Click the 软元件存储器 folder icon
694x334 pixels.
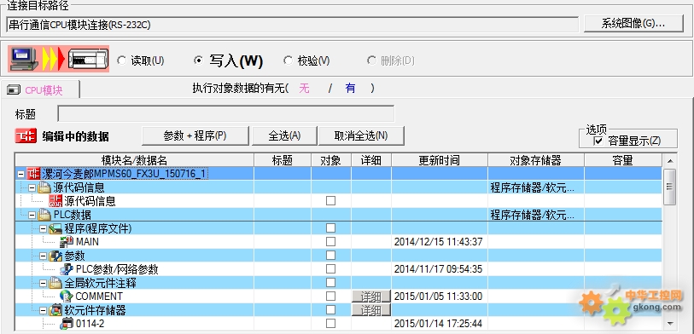[x=55, y=310]
